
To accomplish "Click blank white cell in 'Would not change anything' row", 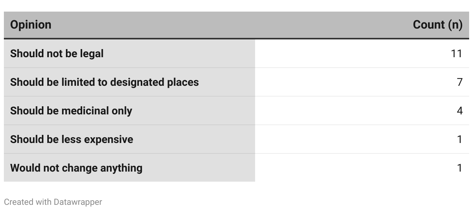I will [x=349, y=168].
